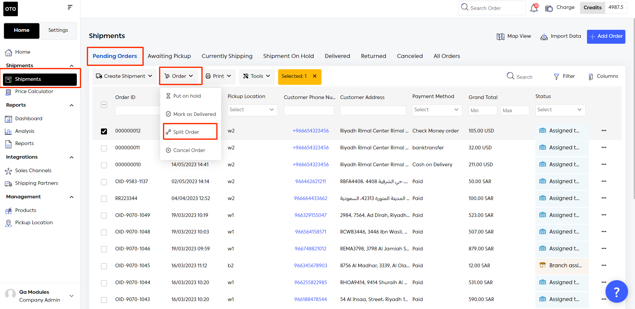Open Shipping Partners
The image size is (635, 309).
pos(36,183)
